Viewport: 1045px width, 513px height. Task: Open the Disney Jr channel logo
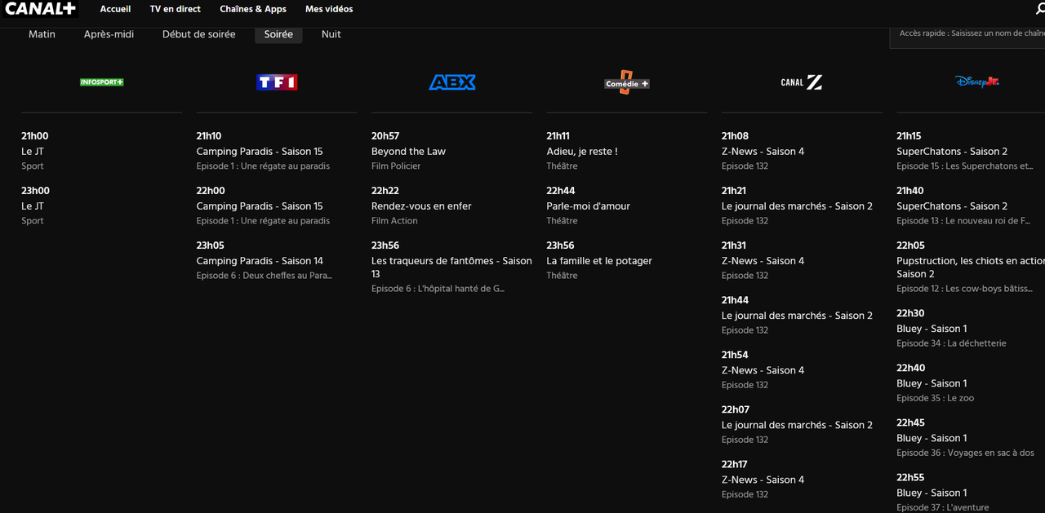click(976, 82)
